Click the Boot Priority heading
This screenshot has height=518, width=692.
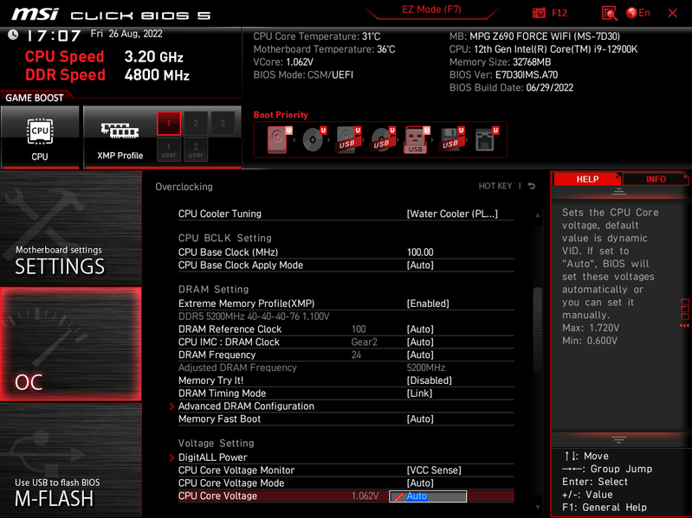pos(281,115)
